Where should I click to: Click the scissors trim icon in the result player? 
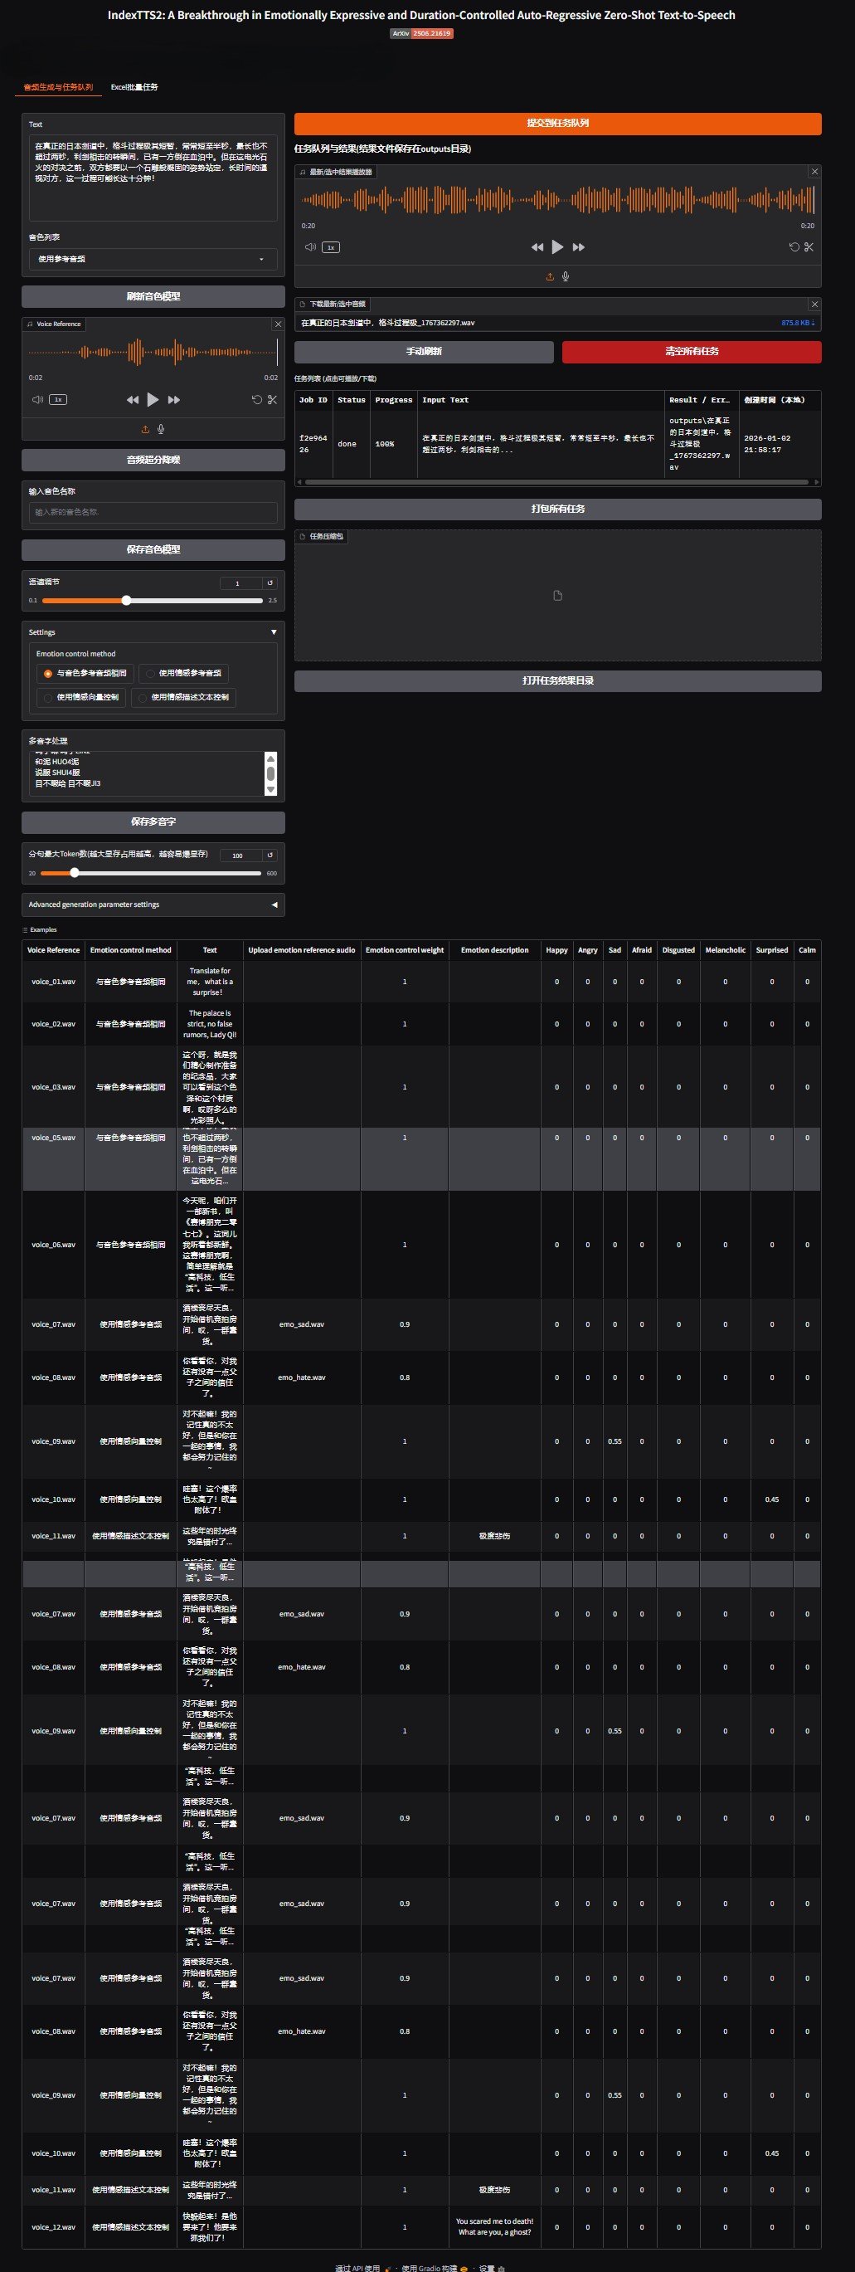(x=809, y=247)
